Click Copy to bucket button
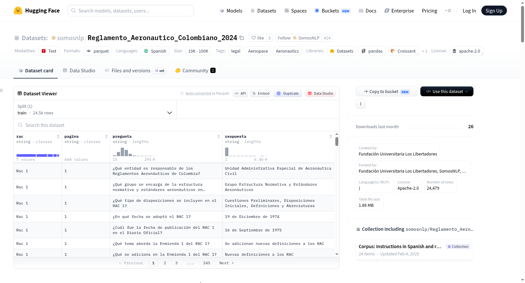The width and height of the screenshot is (525, 283). coord(387,91)
